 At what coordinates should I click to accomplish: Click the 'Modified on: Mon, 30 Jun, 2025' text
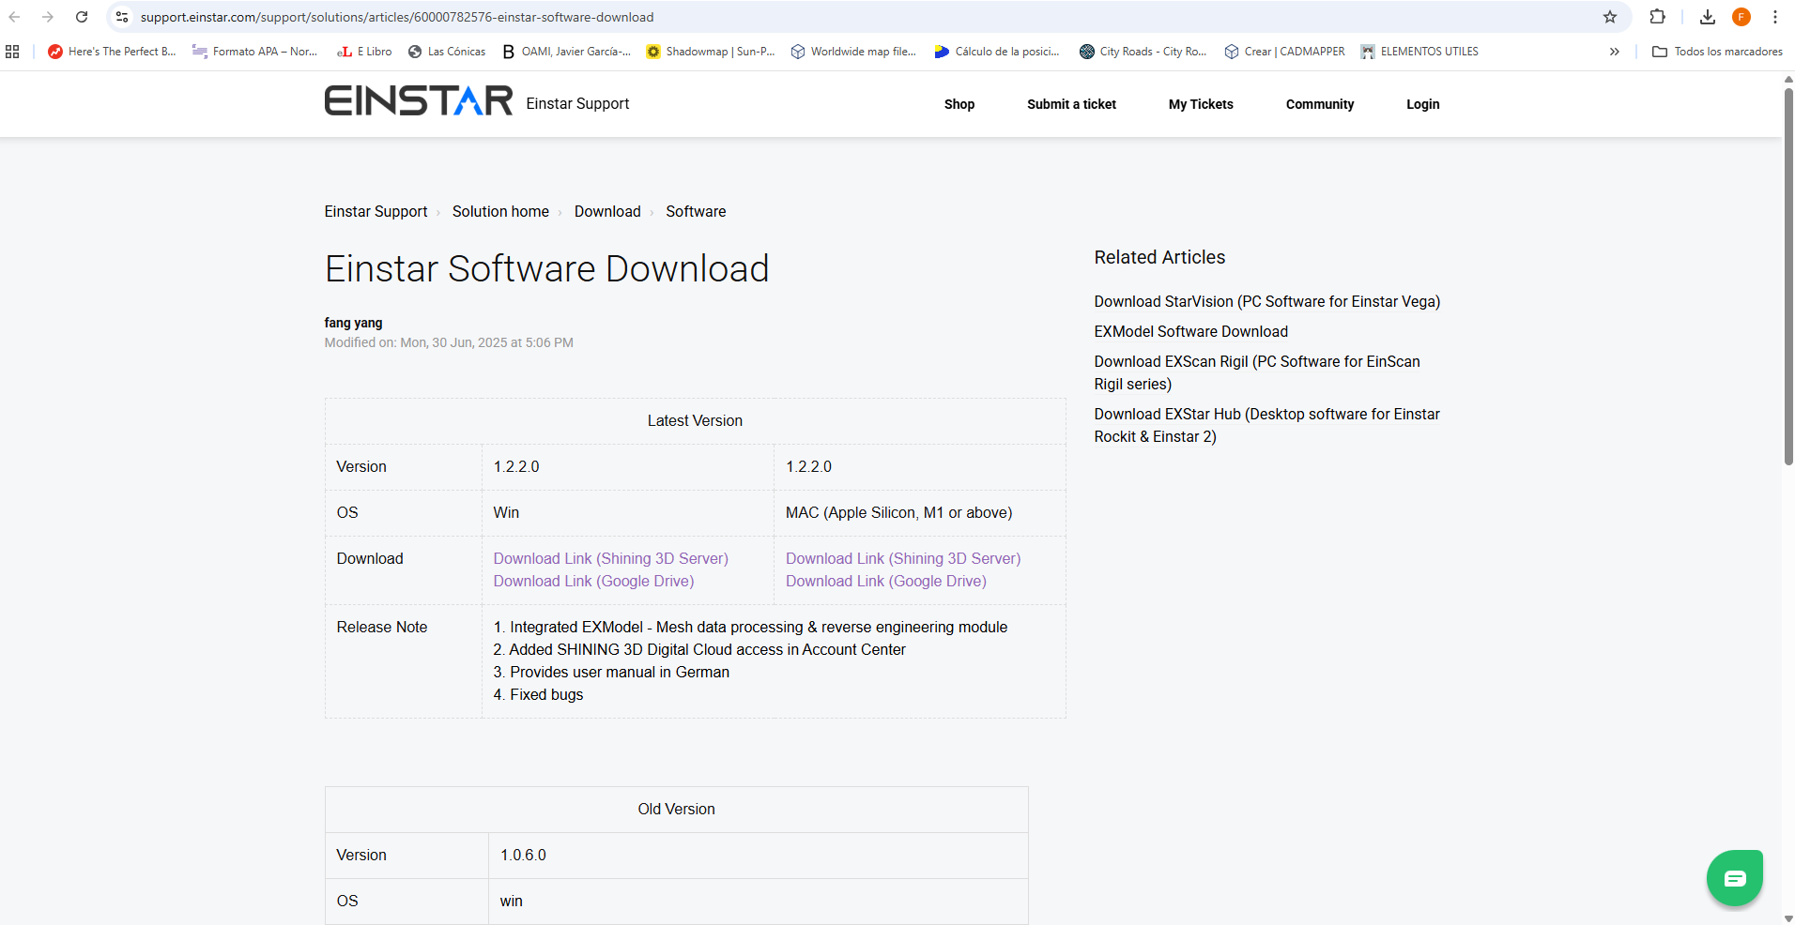pyautogui.click(x=449, y=343)
